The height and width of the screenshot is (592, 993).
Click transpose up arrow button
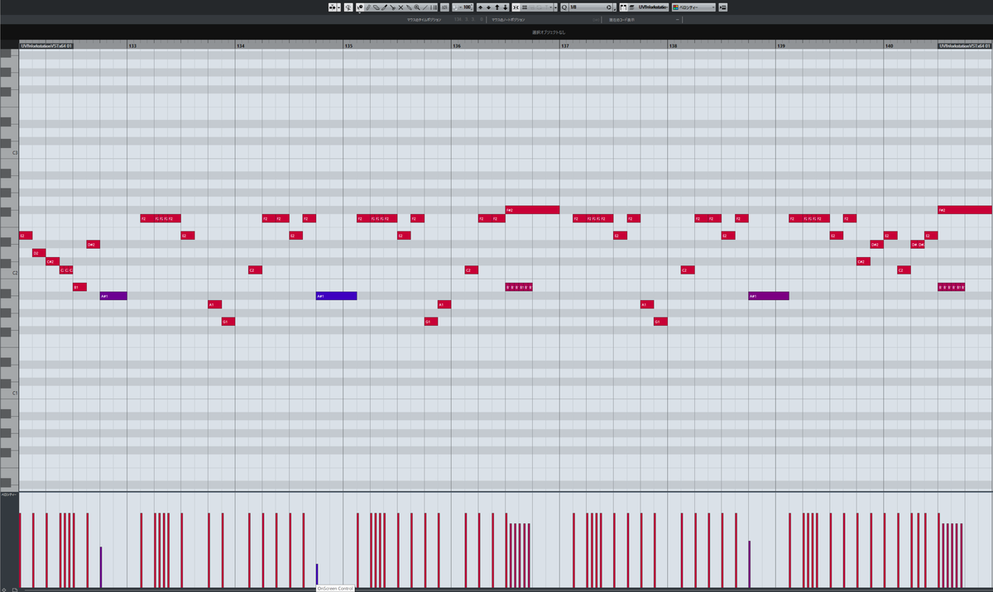(496, 7)
